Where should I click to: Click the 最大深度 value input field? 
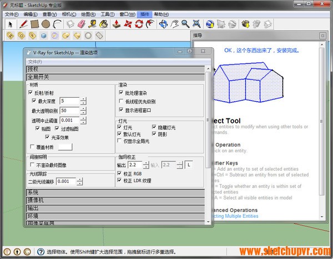[69, 101]
